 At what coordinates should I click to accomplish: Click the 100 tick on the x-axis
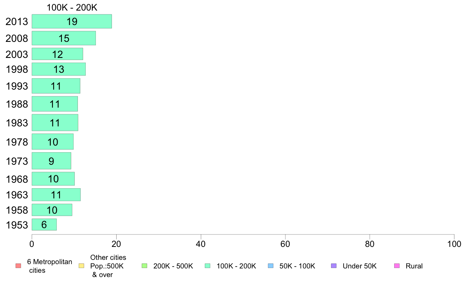(454, 244)
